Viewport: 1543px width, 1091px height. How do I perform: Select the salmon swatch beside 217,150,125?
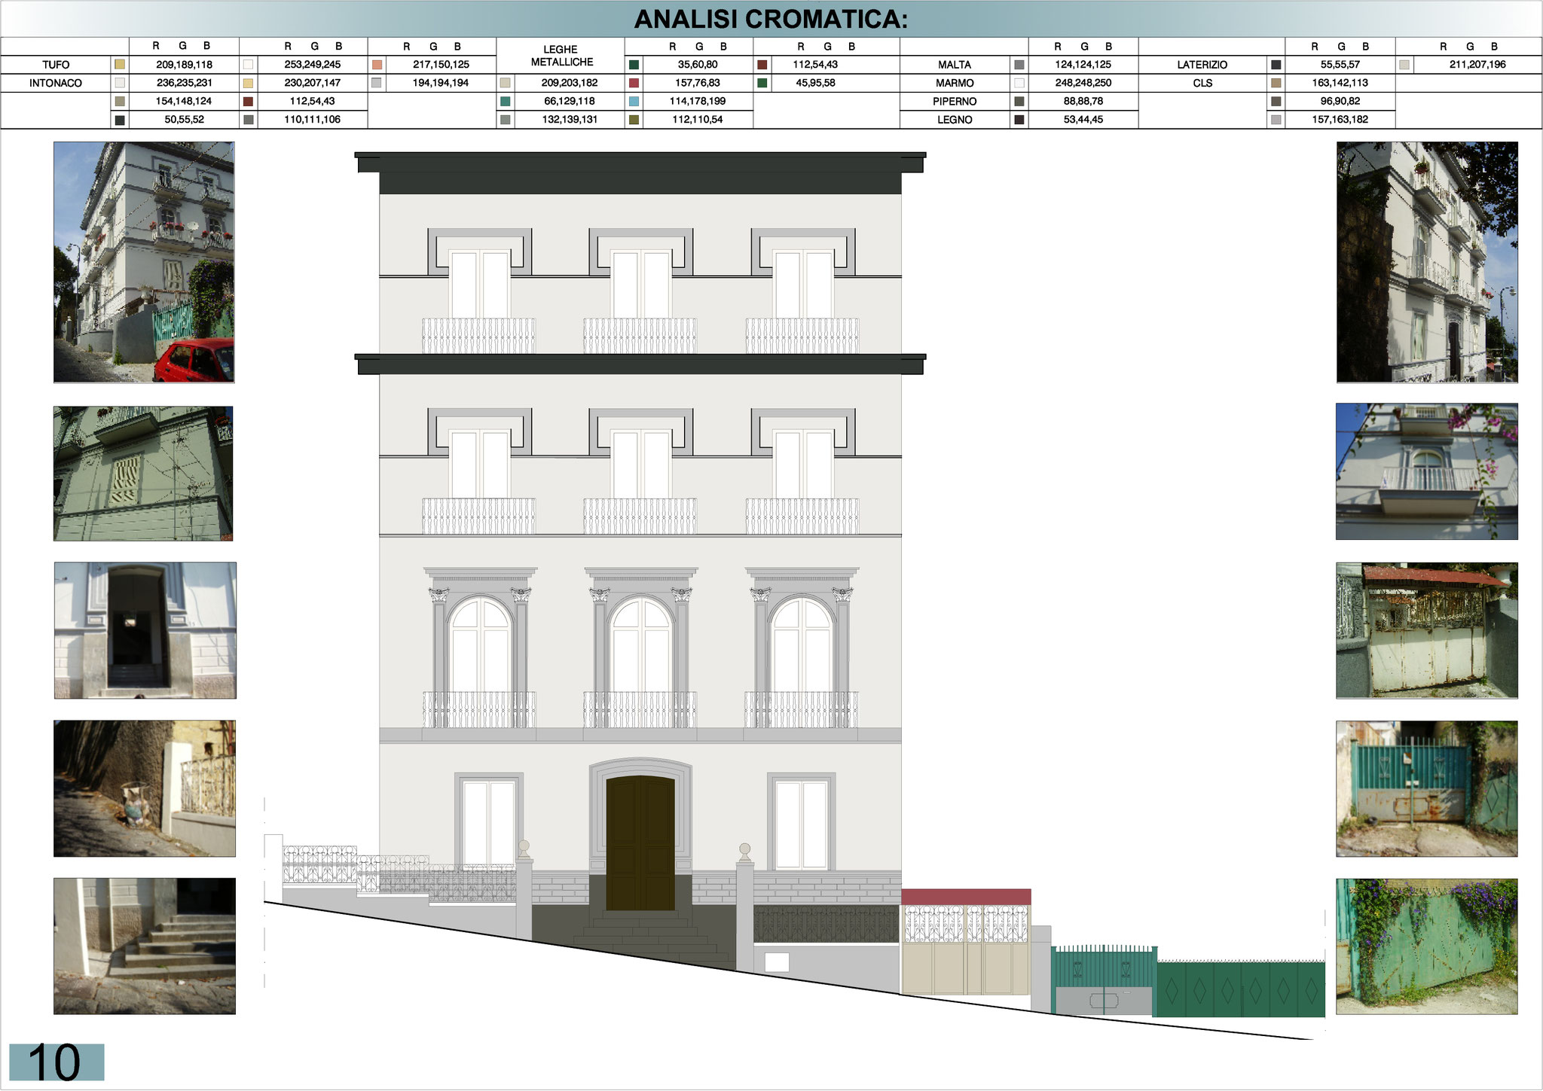tap(377, 65)
